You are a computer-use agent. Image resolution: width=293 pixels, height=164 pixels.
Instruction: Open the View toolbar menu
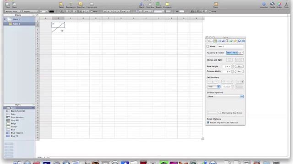pos(7,5)
